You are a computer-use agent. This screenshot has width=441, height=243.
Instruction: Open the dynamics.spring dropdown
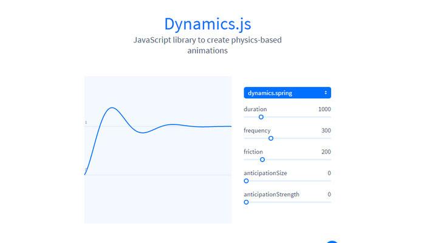pos(287,93)
